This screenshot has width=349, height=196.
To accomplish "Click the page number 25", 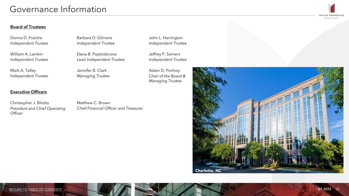I will (338, 189).
